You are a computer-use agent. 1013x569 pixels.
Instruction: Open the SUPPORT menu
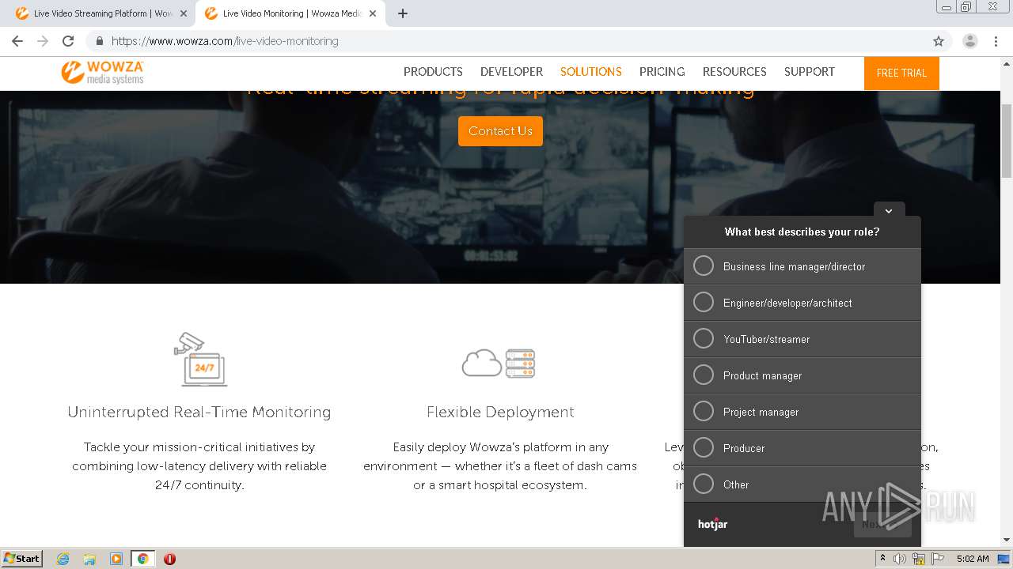coord(810,72)
